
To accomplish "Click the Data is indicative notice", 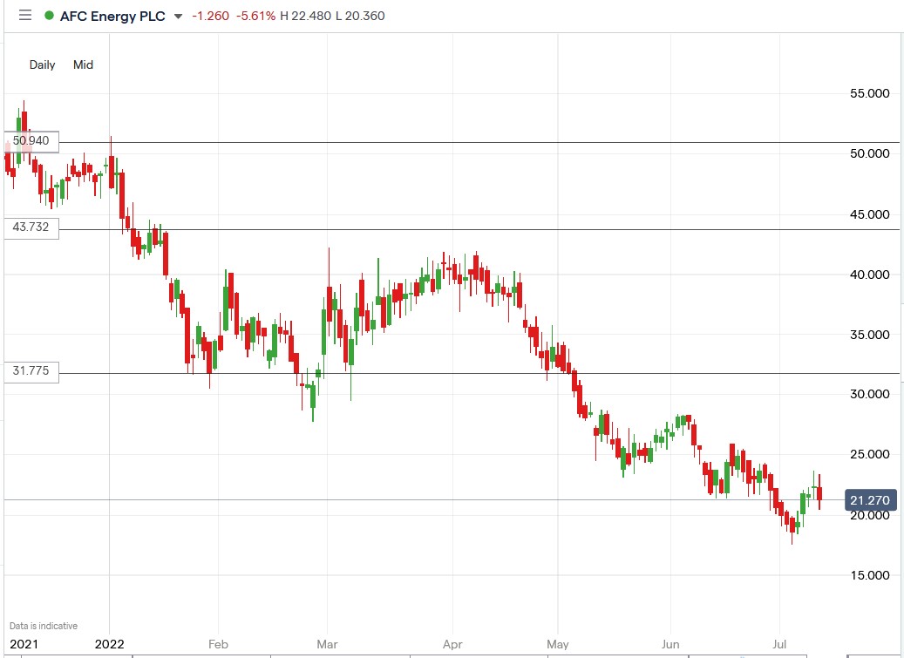I will [42, 625].
